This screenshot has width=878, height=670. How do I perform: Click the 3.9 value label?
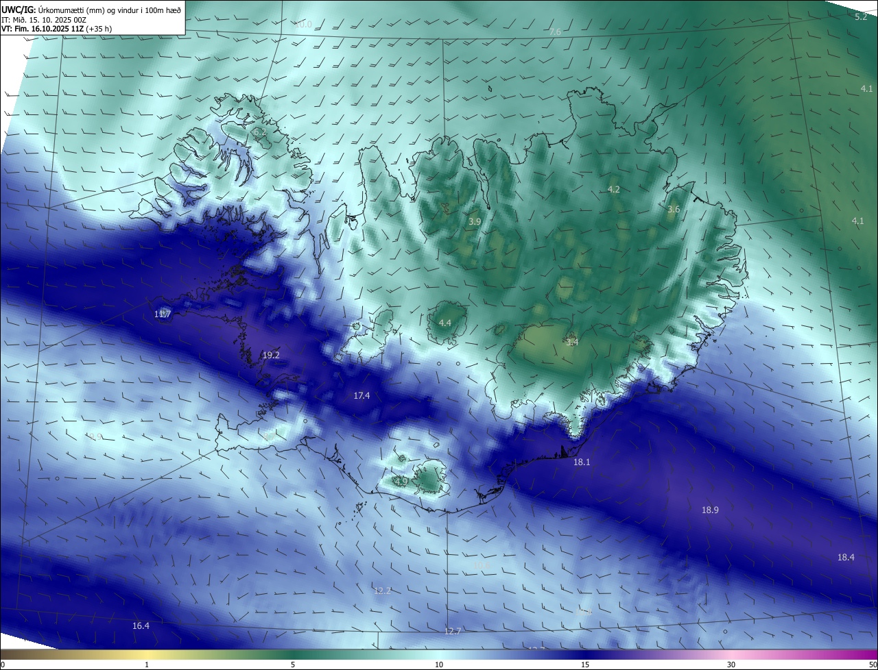[475, 221]
